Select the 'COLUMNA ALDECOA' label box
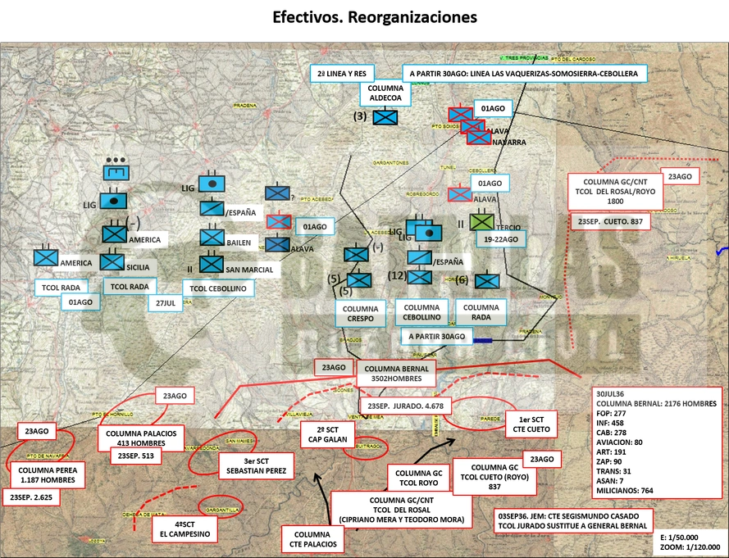 point(385,93)
